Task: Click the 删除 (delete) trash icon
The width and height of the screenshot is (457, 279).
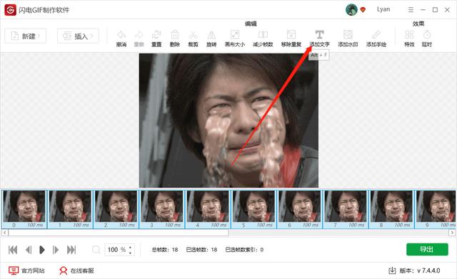Action: tap(174, 35)
